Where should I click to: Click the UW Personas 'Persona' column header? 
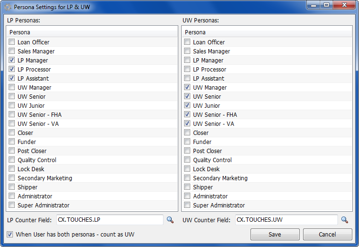point(267,32)
